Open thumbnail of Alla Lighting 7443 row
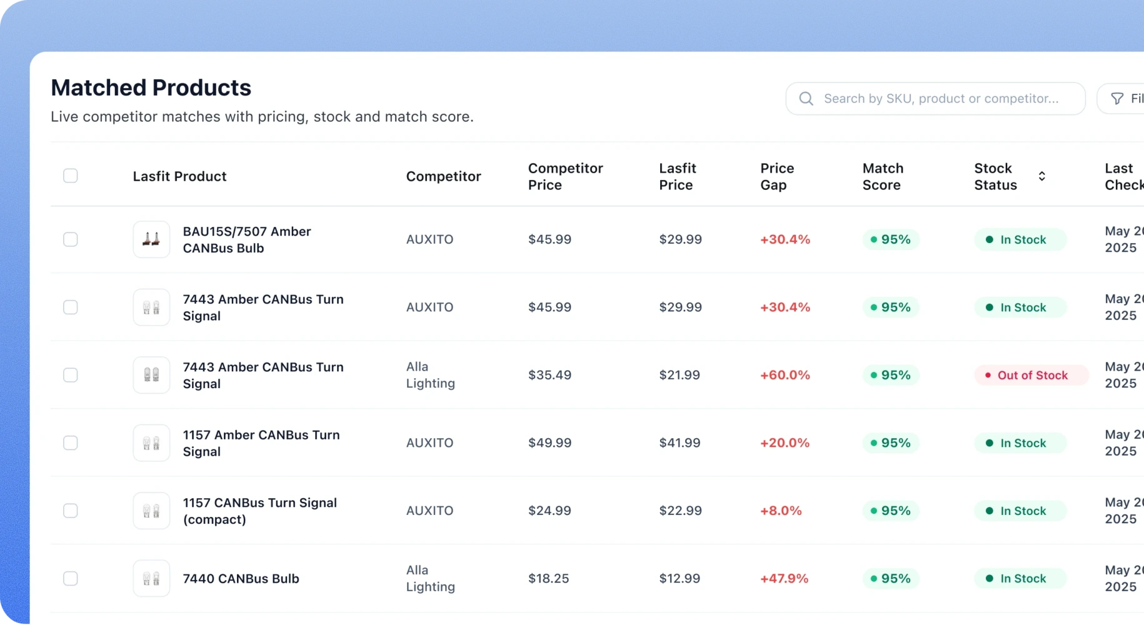The height and width of the screenshot is (625, 1144). tap(151, 375)
